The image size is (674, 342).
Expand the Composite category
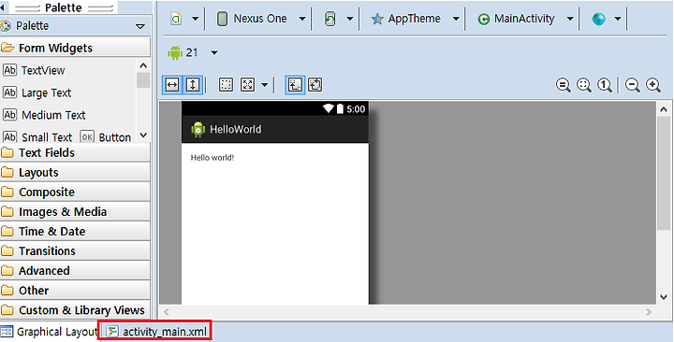pyautogui.click(x=75, y=192)
